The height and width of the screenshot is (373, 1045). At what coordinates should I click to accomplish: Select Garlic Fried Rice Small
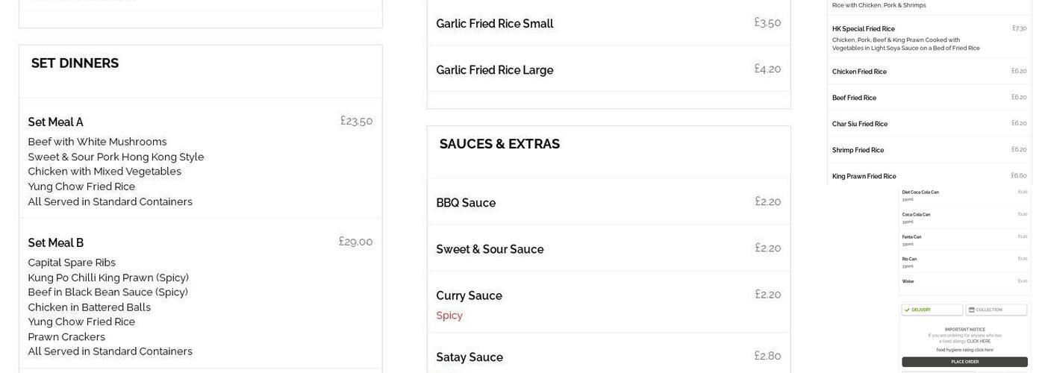pos(608,24)
